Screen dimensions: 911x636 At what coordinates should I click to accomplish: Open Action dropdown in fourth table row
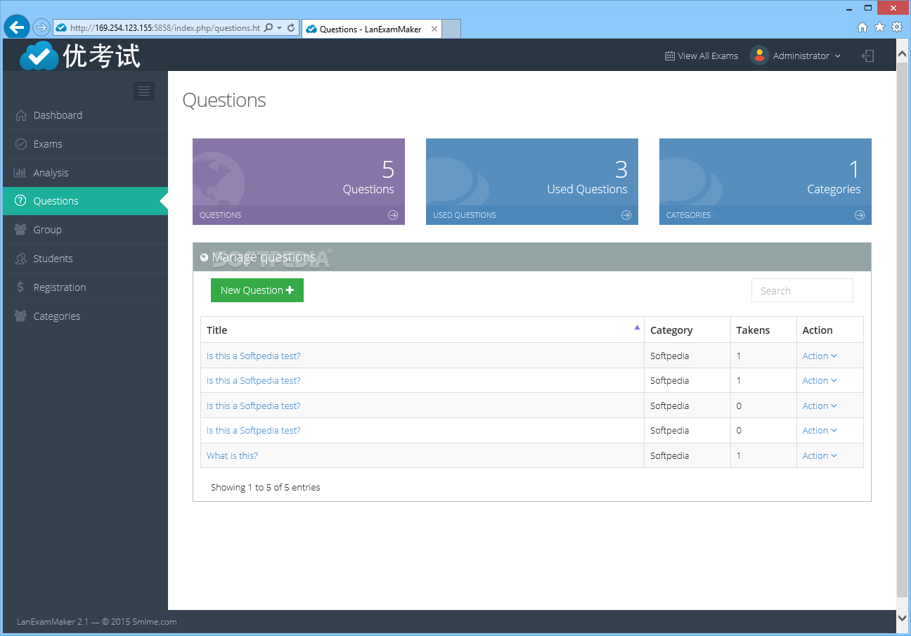point(820,430)
